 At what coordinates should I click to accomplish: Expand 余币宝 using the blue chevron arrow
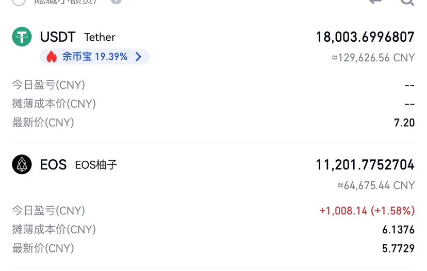click(138, 57)
